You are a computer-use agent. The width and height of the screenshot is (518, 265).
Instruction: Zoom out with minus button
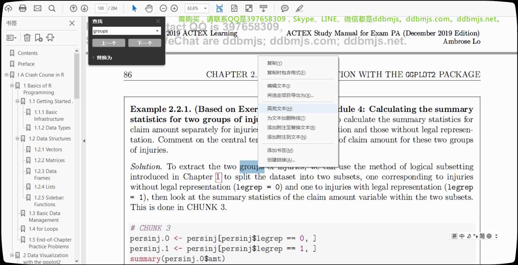[x=163, y=8]
